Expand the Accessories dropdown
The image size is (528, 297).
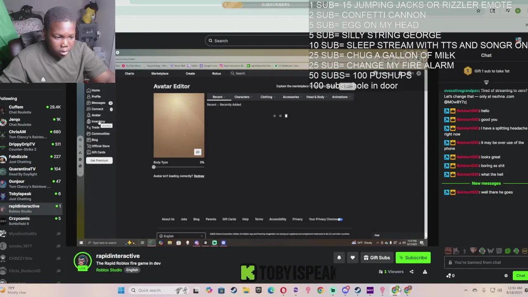coord(292,97)
